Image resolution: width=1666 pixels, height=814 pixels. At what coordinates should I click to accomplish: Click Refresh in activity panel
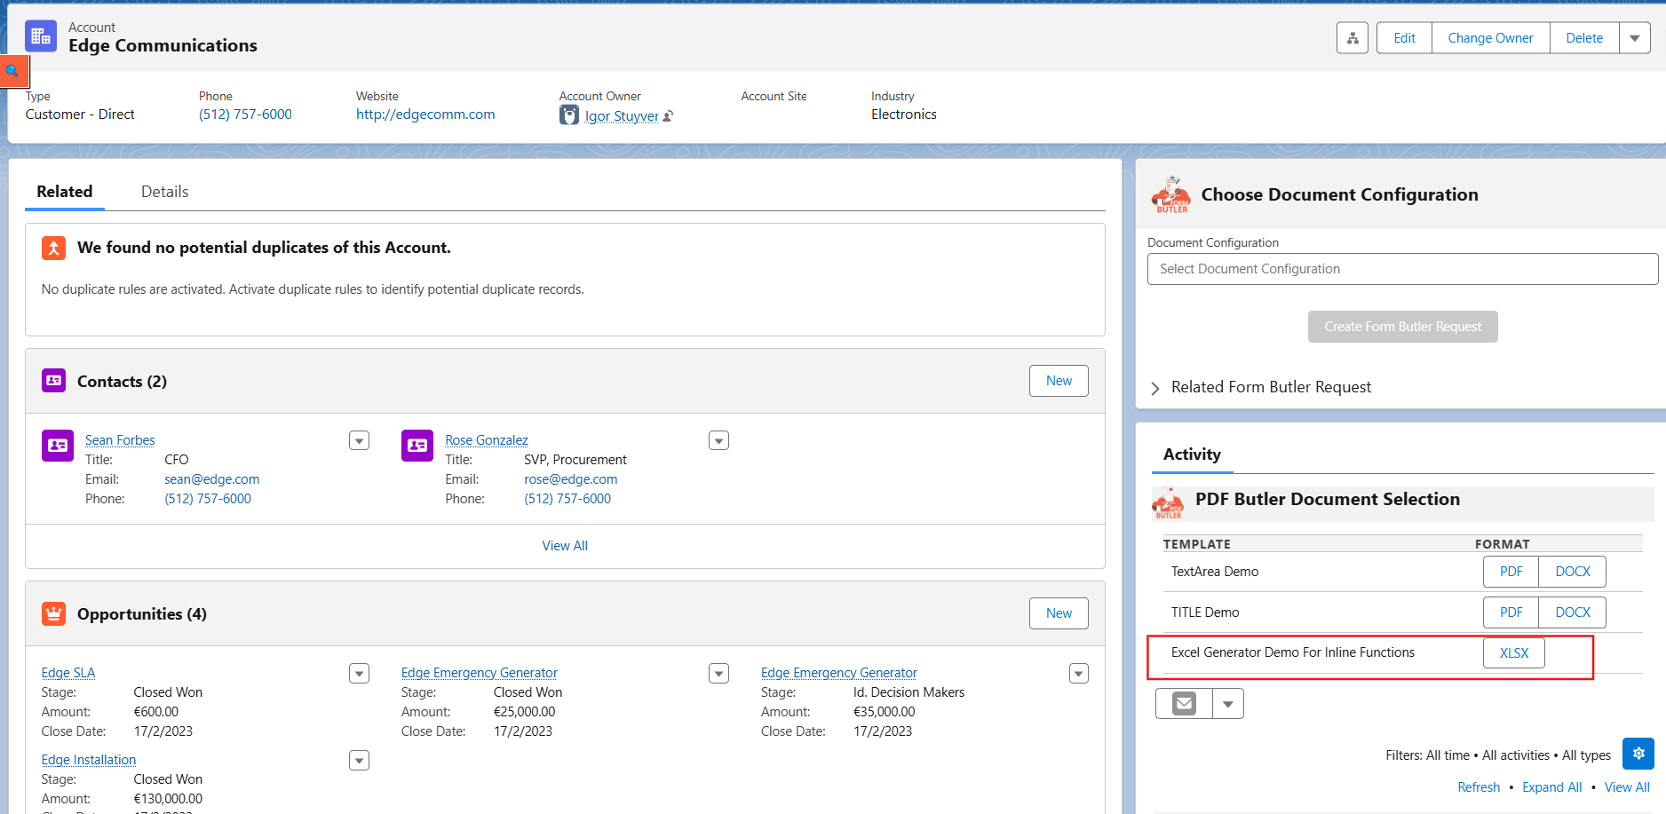click(x=1479, y=787)
